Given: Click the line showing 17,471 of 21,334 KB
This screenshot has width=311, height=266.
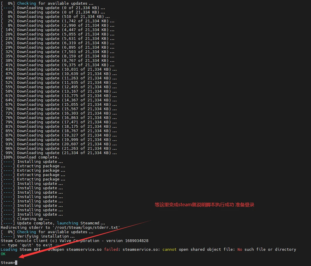Looking at the screenshot, I should (59, 122).
